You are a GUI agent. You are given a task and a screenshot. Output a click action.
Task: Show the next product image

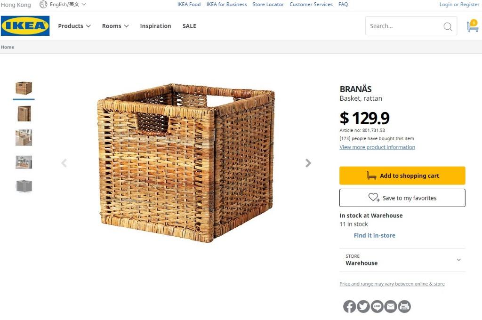click(308, 163)
